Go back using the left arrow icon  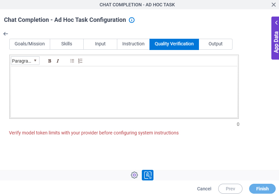point(6,34)
